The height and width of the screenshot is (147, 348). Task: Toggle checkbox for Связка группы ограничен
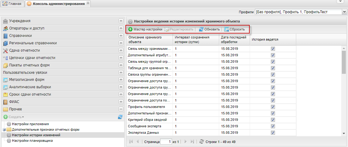pos(273,74)
